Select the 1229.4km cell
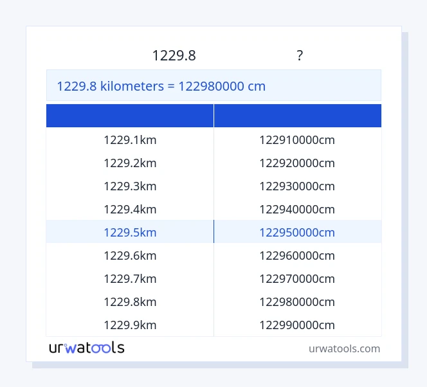The image size is (427, 387). pyautogui.click(x=130, y=210)
